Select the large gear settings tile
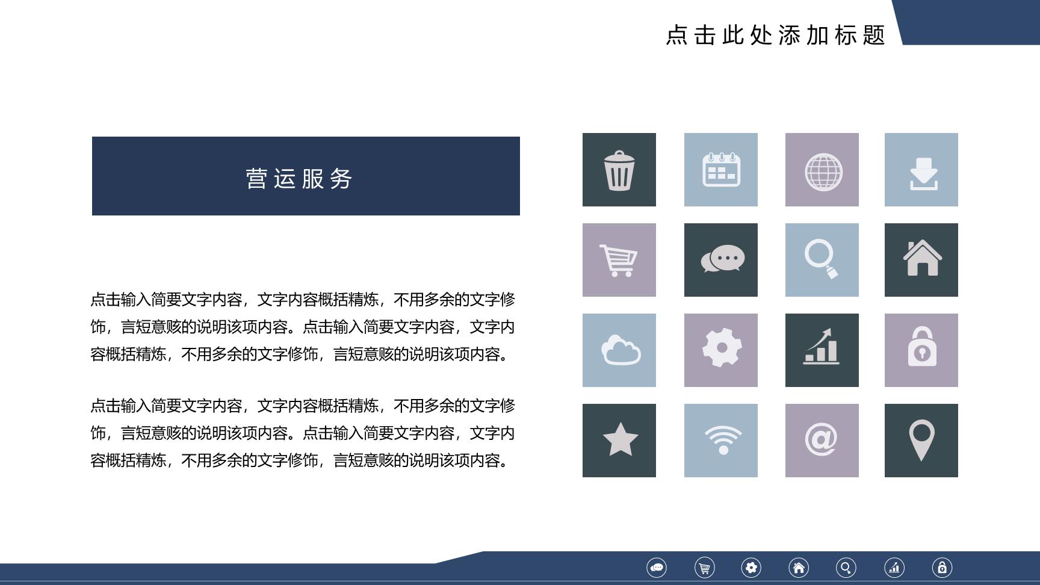Viewport: 1040px width, 585px height. [x=721, y=350]
